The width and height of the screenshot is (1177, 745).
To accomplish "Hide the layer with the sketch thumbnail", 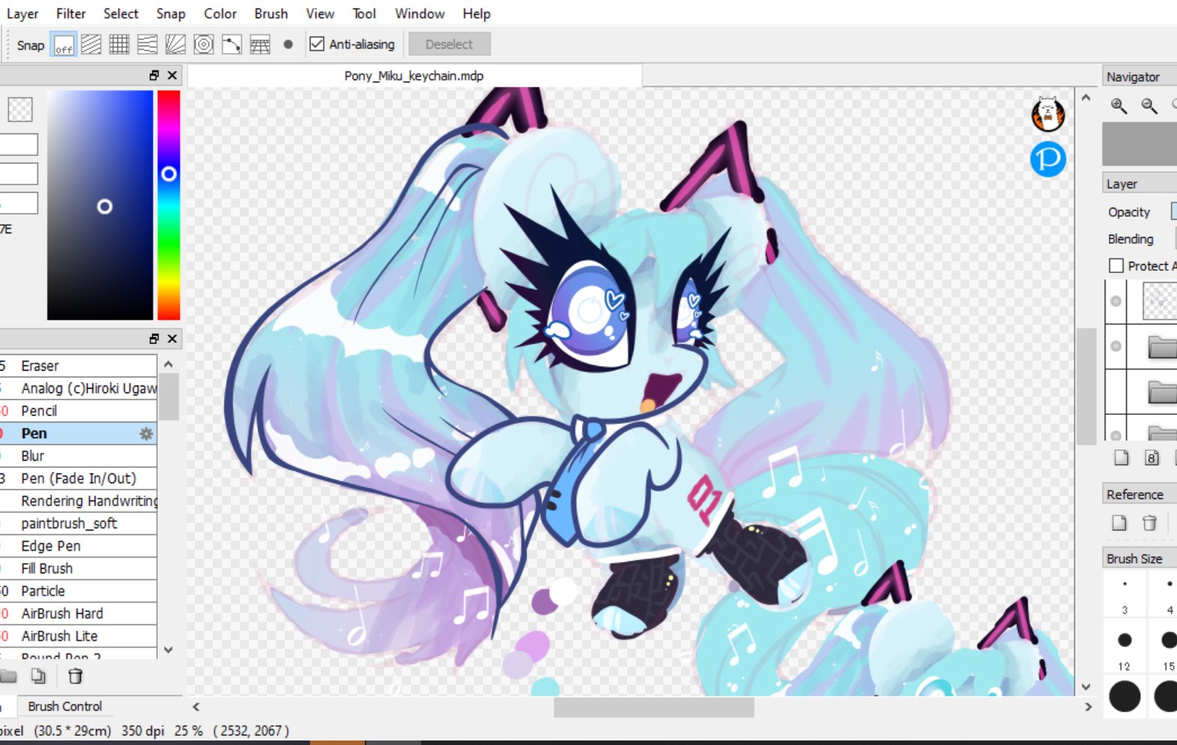I will [x=1116, y=301].
